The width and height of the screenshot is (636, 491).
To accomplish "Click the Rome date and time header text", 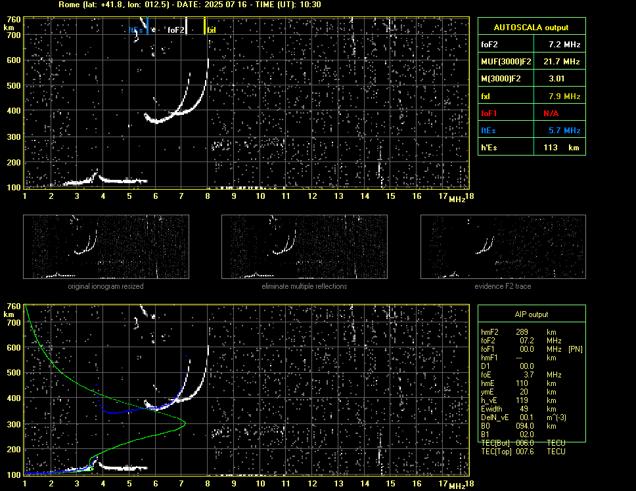I will point(189,5).
